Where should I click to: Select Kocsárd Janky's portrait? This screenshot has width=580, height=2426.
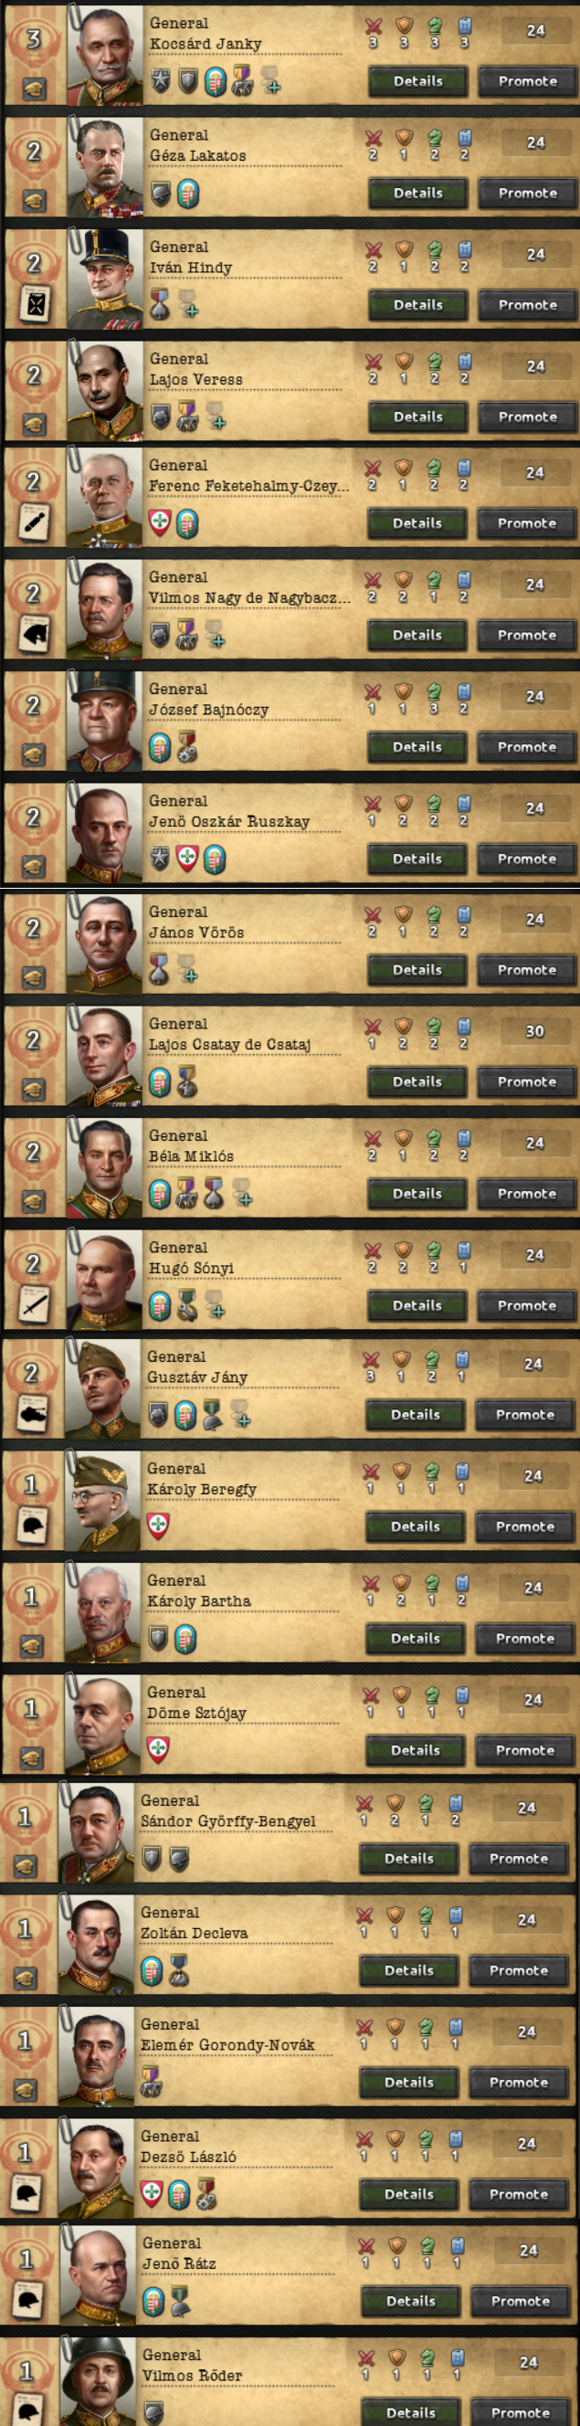click(105, 55)
